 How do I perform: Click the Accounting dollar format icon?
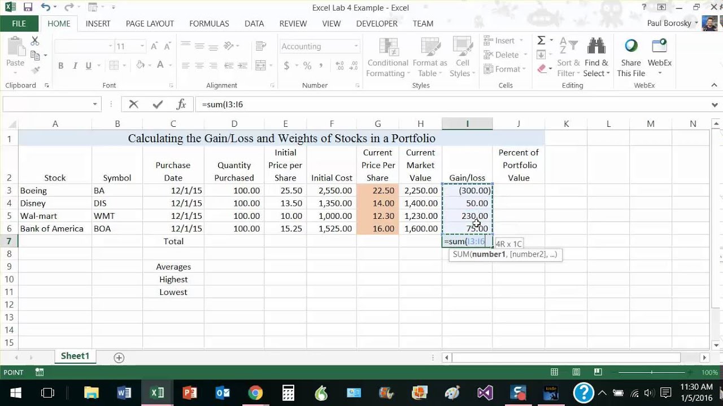pos(286,65)
